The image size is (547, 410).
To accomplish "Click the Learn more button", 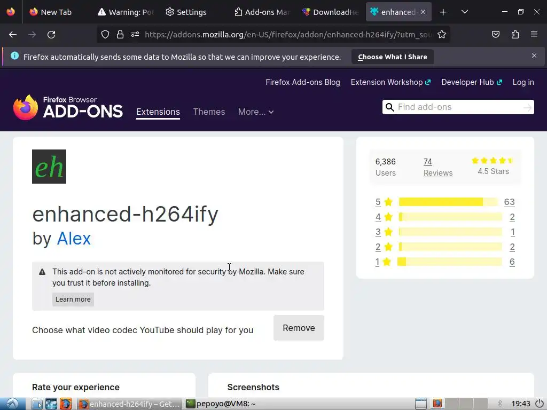I will click(x=73, y=299).
